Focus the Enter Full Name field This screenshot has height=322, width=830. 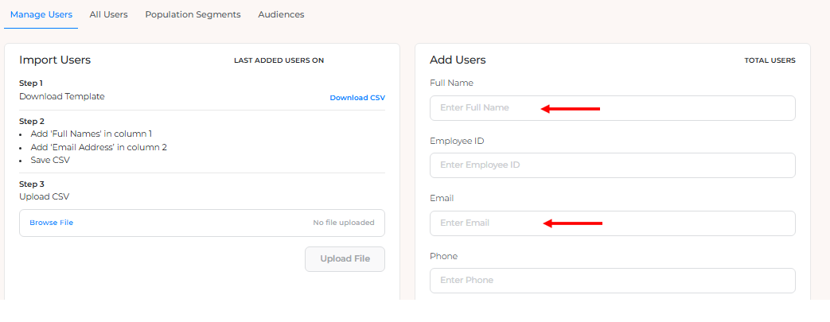coord(612,108)
